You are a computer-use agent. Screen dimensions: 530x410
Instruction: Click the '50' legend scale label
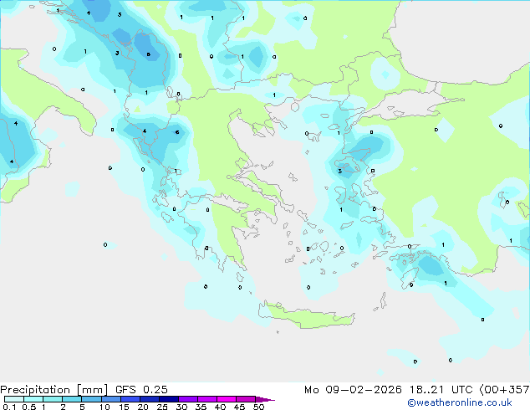pos(259,407)
